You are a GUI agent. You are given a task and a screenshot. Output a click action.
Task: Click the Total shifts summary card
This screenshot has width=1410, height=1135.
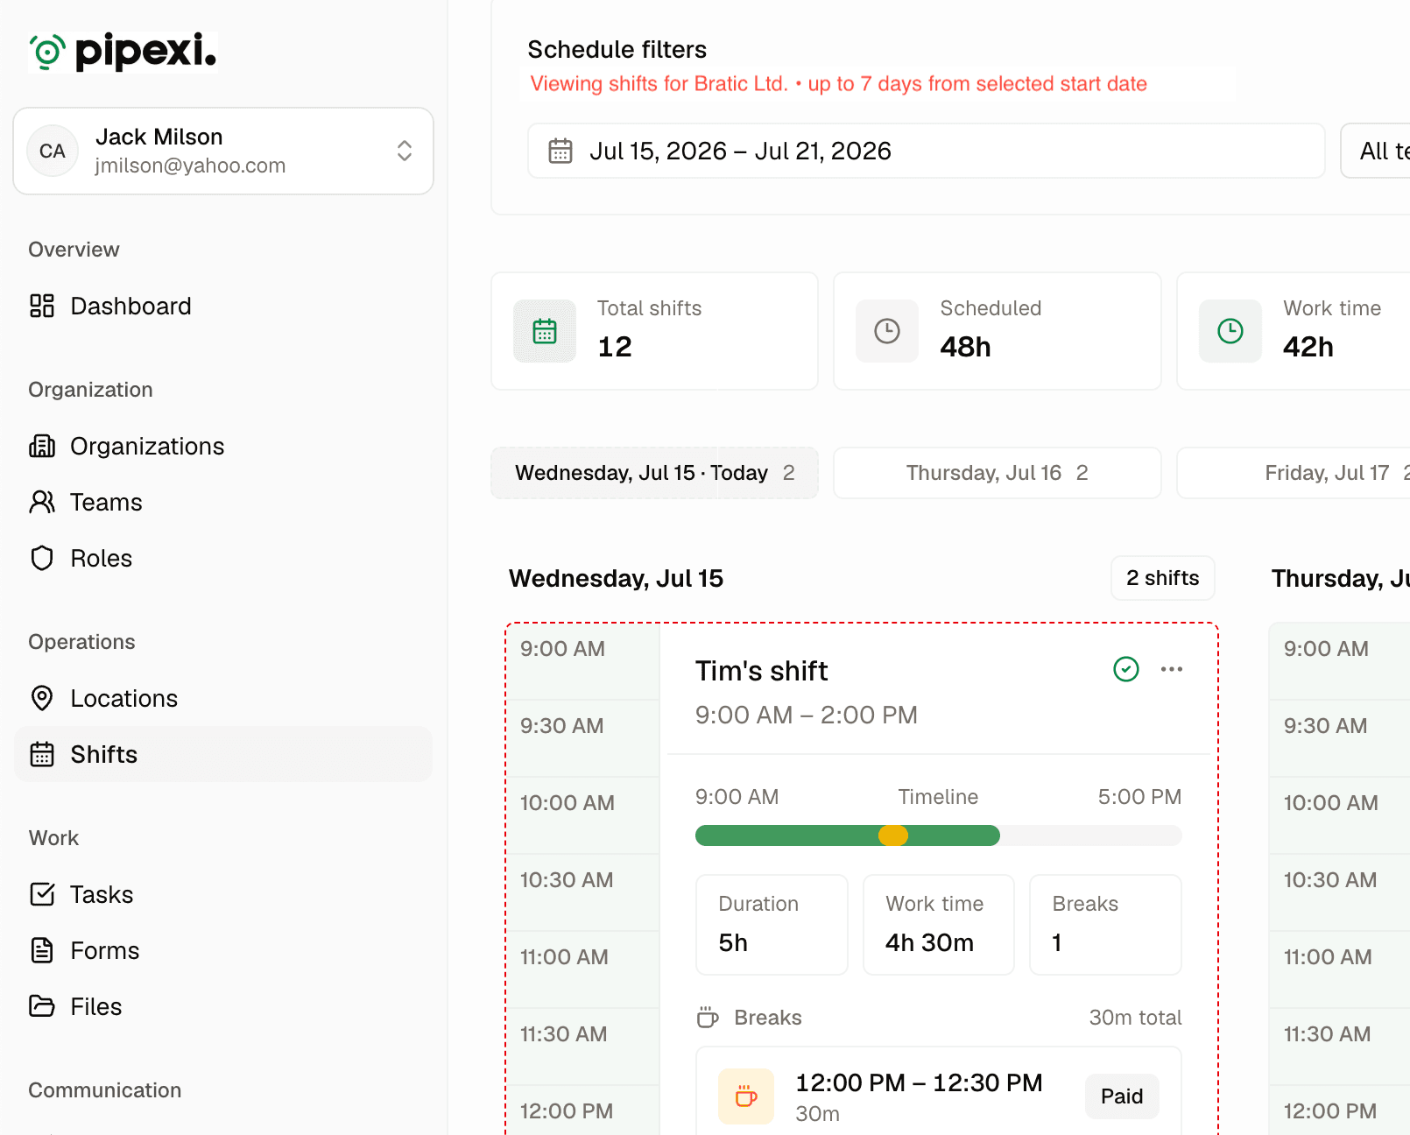654,331
